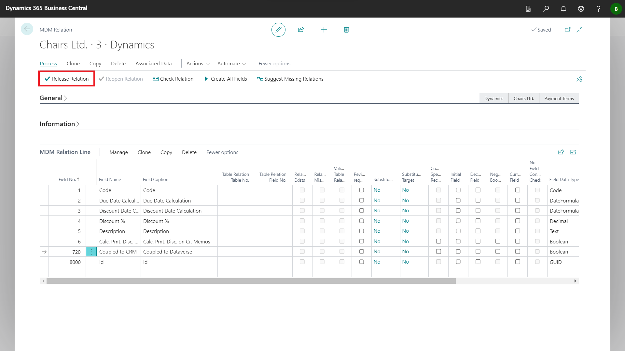Open Table Relation Table No. column header
This screenshot has width=625, height=351.
tap(235, 177)
